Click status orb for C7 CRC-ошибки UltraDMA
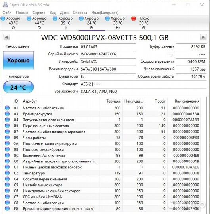The image size is (210, 214). [x=7, y=197]
